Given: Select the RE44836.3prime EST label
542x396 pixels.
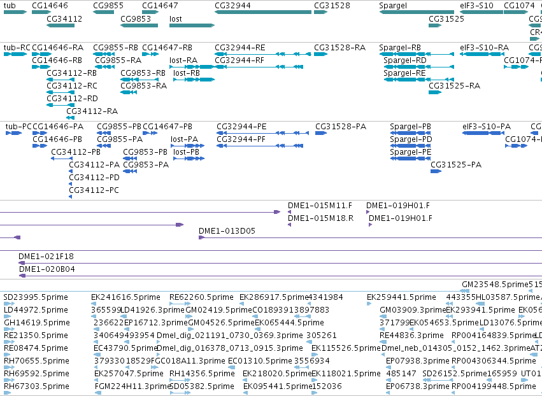Looking at the screenshot, I should (411, 336).
